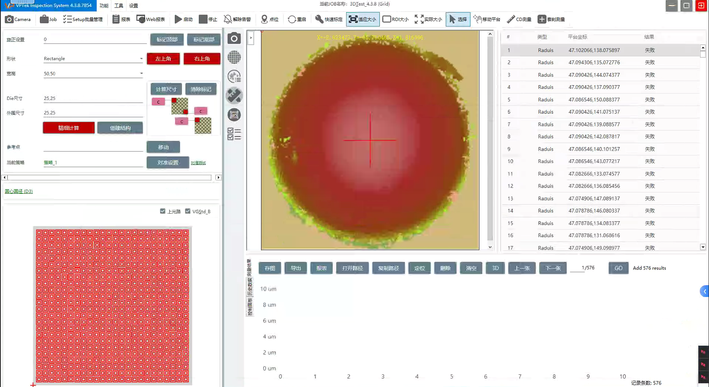709x387 pixels.
Task: Click the checklist icon in sidebar
Action: (234, 134)
